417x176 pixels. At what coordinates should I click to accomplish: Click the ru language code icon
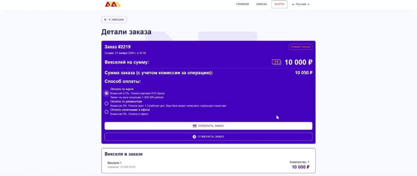click(x=293, y=4)
